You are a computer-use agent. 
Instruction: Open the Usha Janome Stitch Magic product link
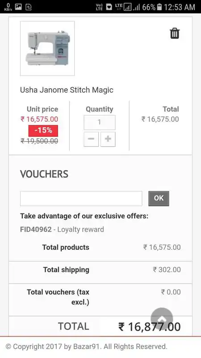click(67, 90)
